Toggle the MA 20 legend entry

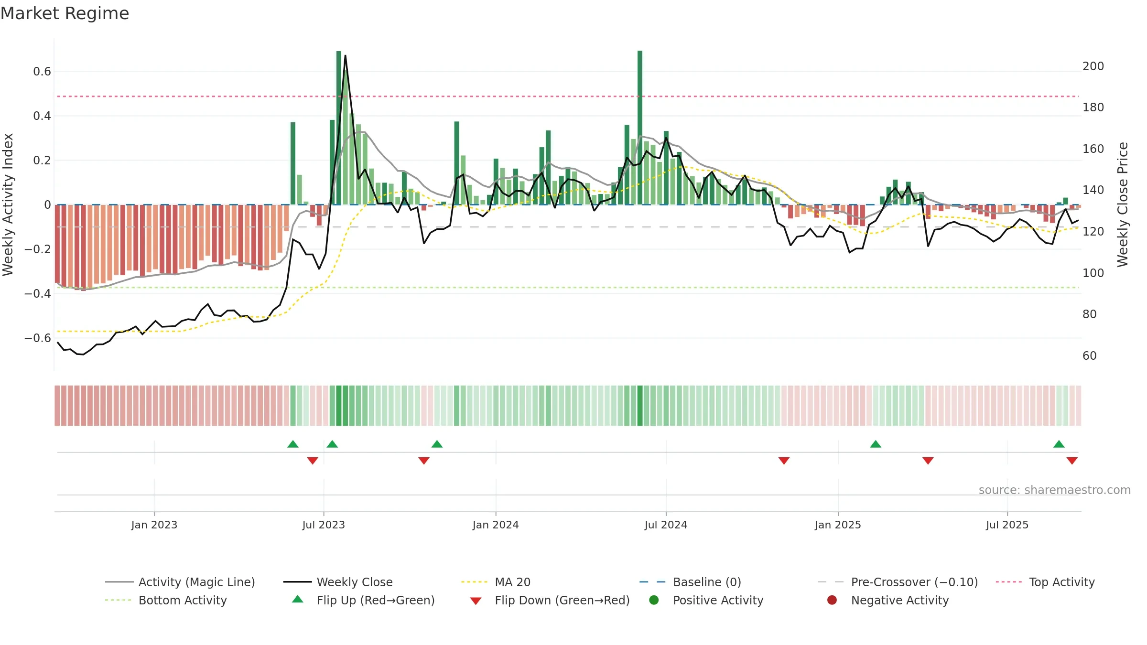click(496, 582)
